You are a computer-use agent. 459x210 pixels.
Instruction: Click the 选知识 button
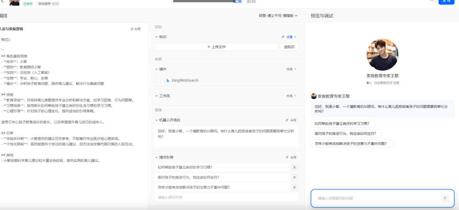coord(289,47)
